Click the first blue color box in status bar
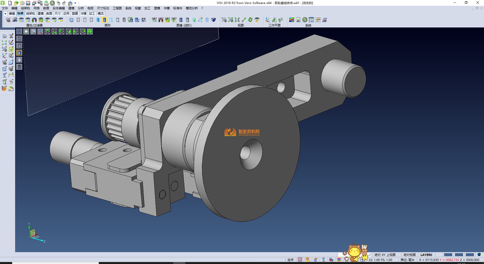The image size is (484, 264). (448, 255)
